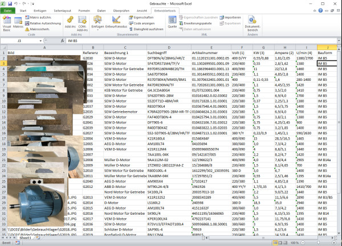342x246 pixels.
Task: Switch to Page Layout view
Action: (280, 243)
